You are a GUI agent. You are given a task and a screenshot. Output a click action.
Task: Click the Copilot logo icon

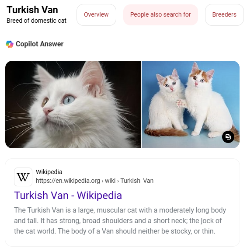coord(10,44)
